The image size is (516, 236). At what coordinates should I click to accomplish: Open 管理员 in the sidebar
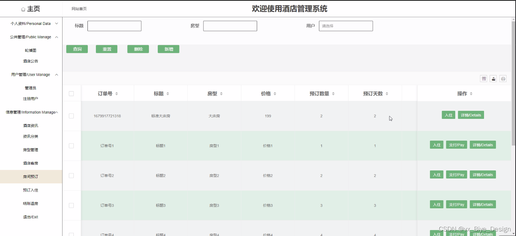pyautogui.click(x=31, y=88)
